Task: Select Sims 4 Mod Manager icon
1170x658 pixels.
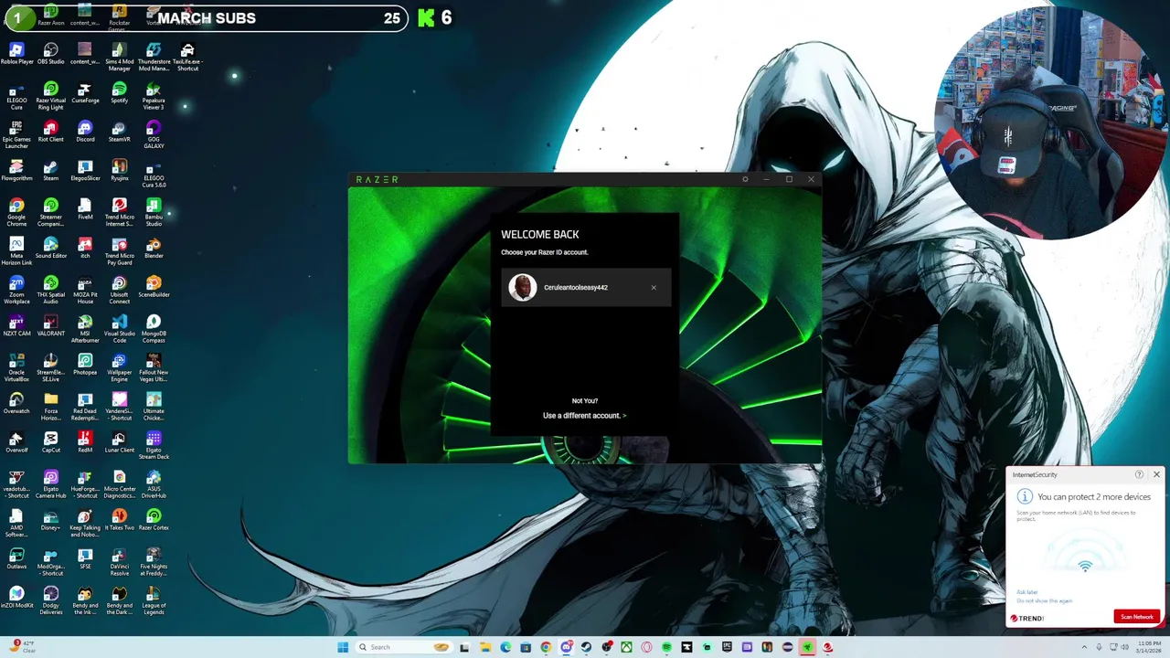Action: point(119,58)
